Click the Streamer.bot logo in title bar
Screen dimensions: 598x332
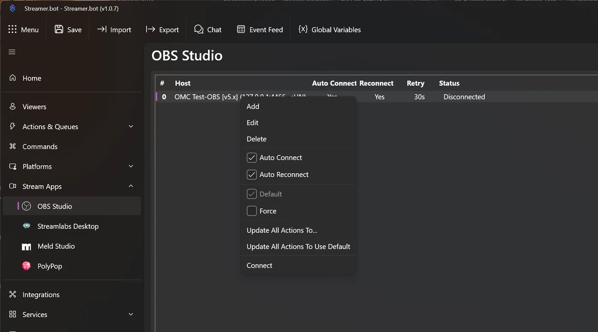tap(13, 9)
